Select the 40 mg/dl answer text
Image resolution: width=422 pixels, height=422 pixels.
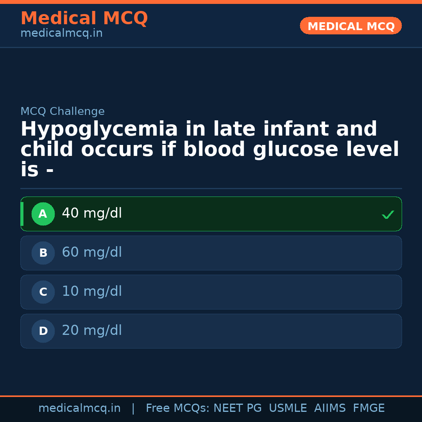[x=92, y=214]
